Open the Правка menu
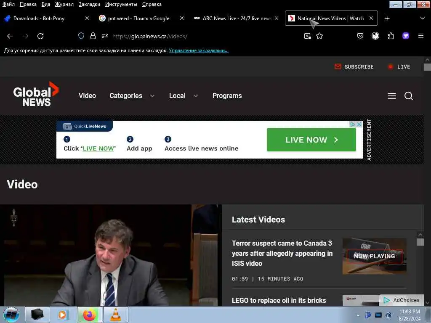 [x=28, y=4]
